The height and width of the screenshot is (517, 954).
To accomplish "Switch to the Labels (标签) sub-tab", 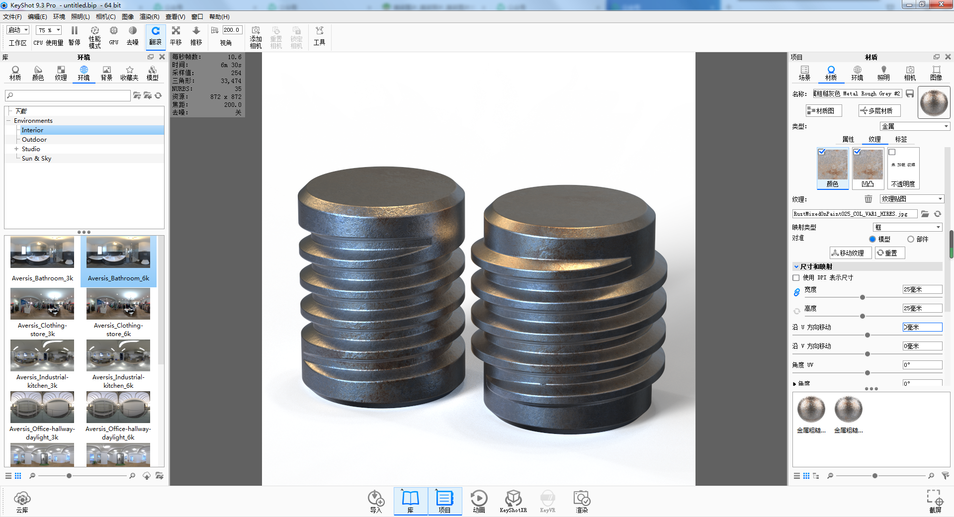I will 901,140.
